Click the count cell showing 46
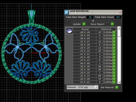 coord(99,70)
